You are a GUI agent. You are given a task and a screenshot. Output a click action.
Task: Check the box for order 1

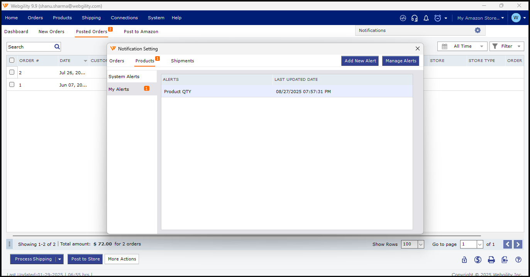[12, 85]
